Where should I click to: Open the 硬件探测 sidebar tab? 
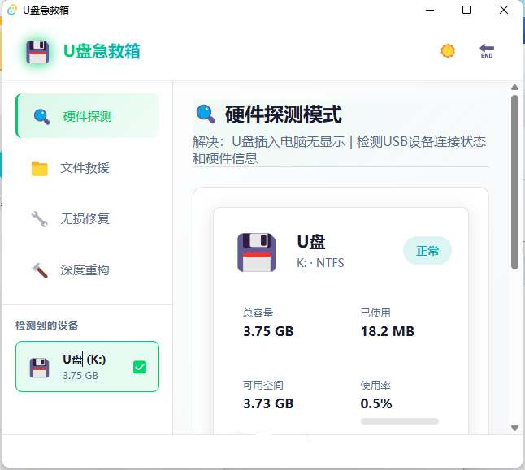[x=87, y=116]
